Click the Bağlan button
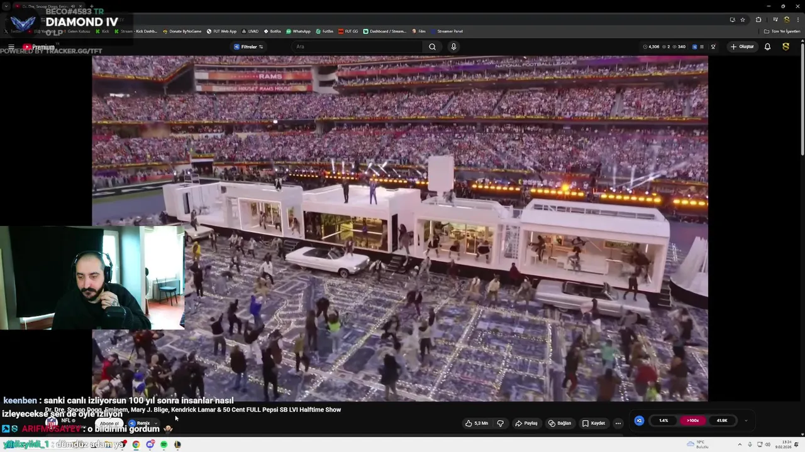Viewport: 805px width, 452px height. click(560, 423)
